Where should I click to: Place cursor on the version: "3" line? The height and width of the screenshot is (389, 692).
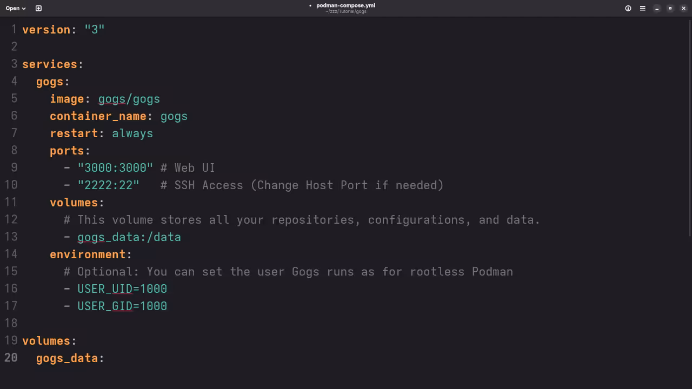pos(63,30)
